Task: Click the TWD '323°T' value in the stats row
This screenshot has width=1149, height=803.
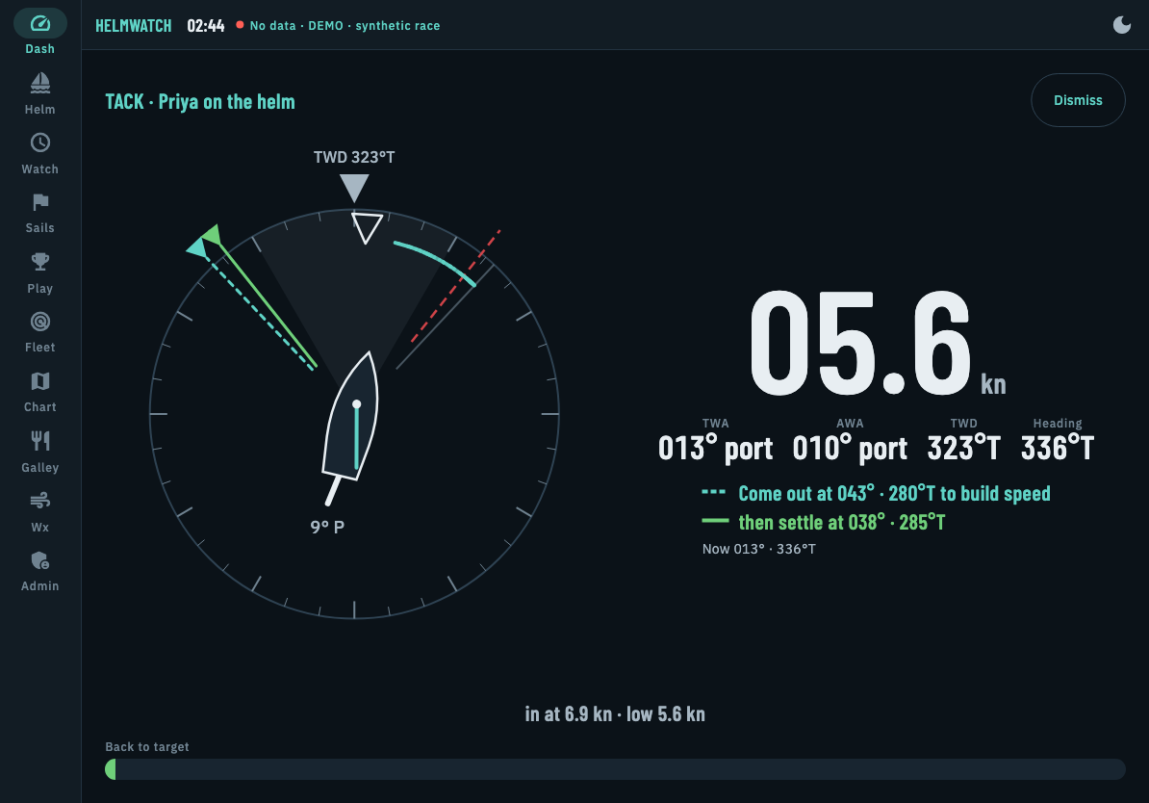Action: pos(963,448)
